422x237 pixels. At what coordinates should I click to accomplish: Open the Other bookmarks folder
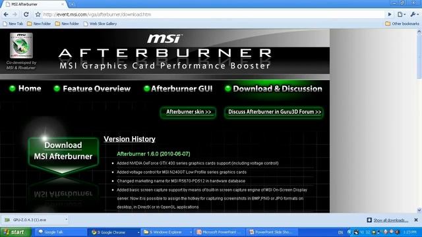402,24
